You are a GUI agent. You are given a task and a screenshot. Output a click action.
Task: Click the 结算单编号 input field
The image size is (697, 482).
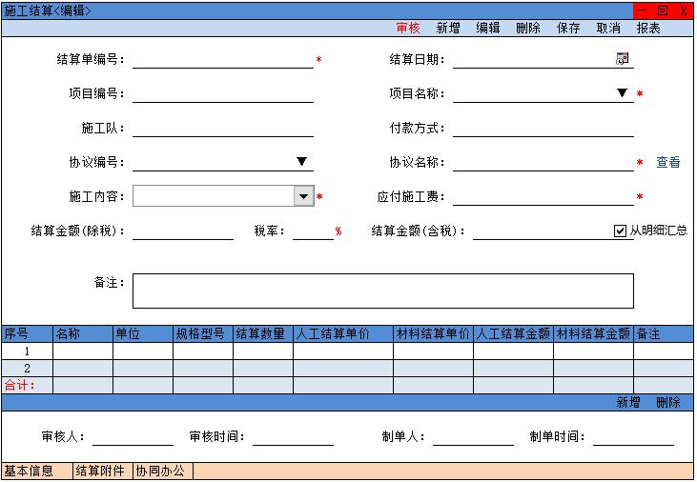222,60
